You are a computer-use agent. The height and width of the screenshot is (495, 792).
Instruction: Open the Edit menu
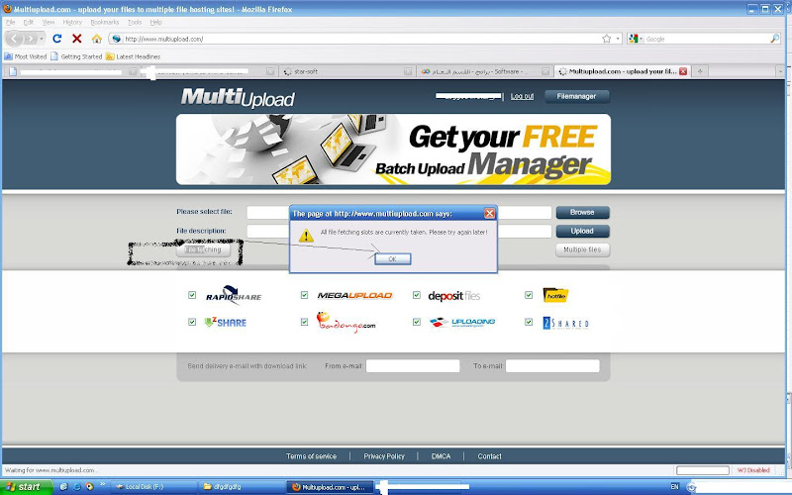29,22
